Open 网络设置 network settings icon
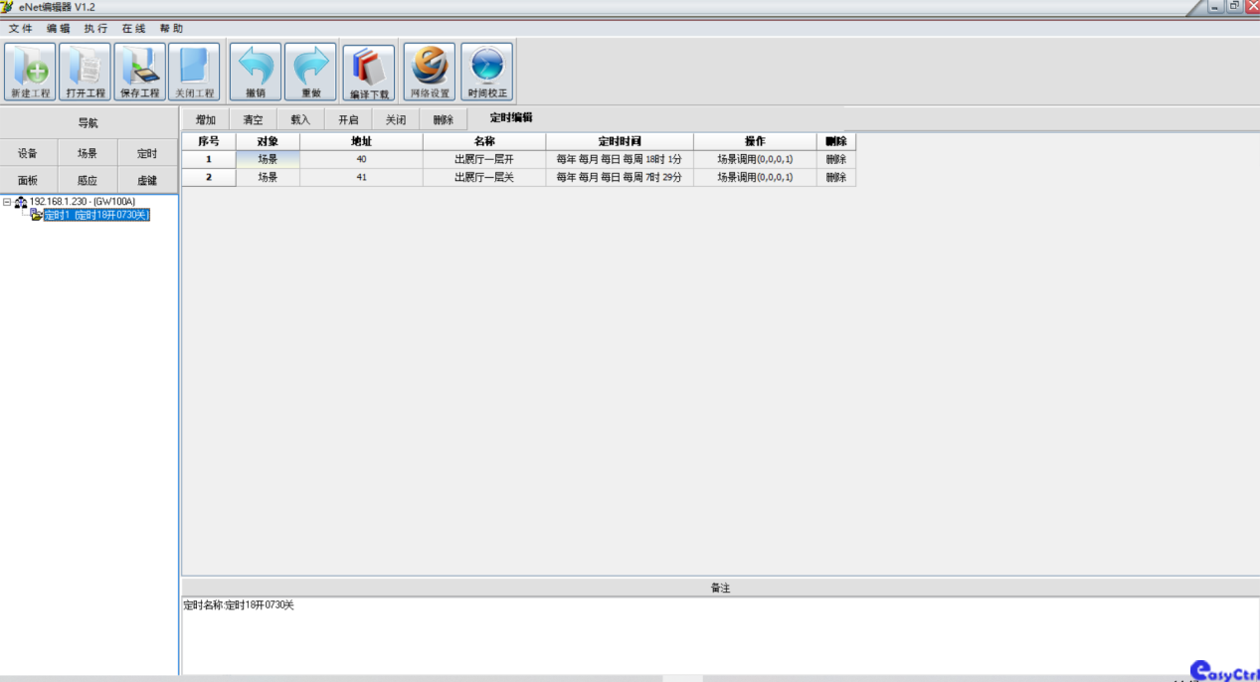 click(430, 72)
